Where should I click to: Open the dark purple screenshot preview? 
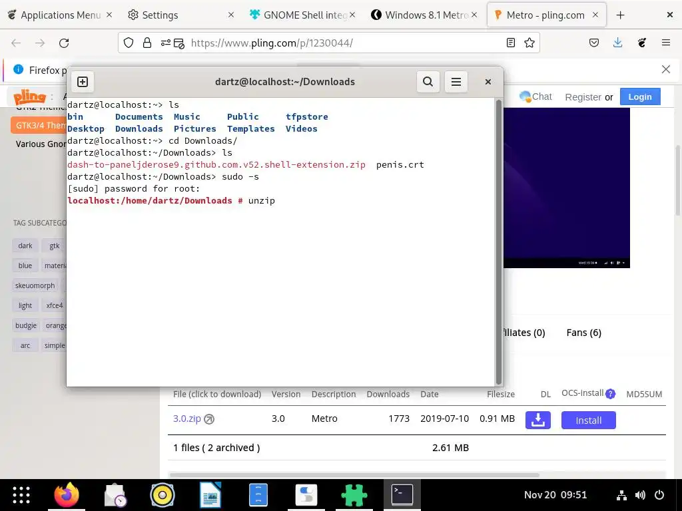tap(566, 188)
